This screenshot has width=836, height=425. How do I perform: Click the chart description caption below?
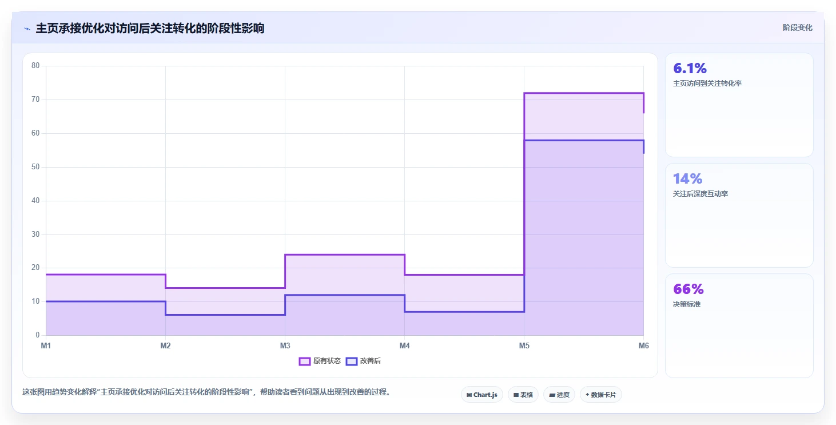pos(206,392)
